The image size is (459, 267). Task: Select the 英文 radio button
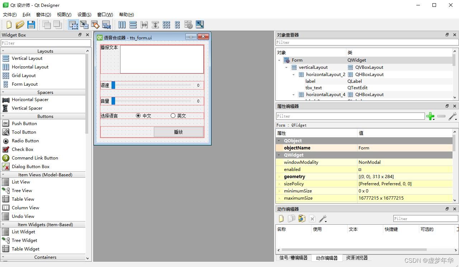coord(173,116)
